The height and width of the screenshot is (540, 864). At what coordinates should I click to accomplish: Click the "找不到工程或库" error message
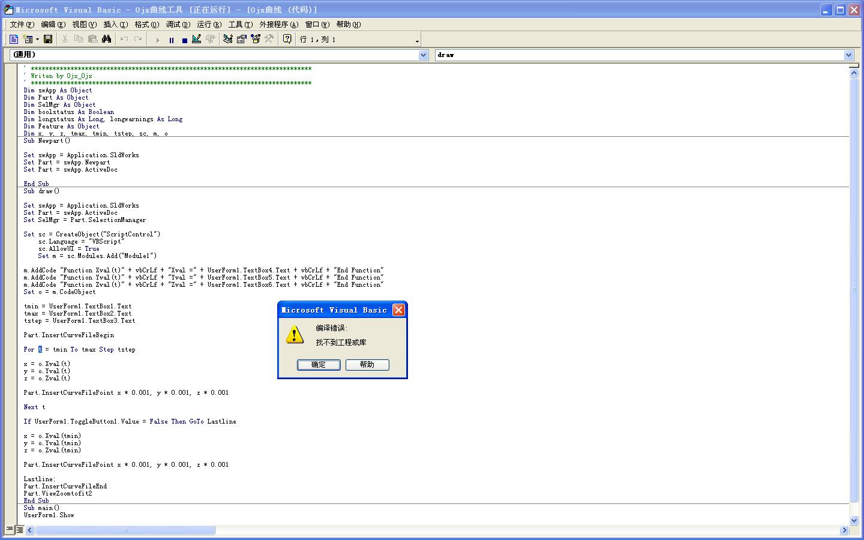341,343
